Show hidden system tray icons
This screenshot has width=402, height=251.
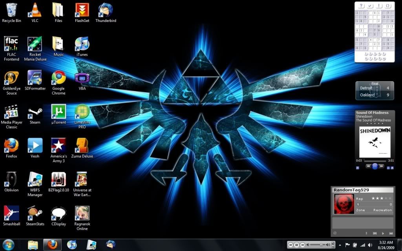tap(340, 245)
